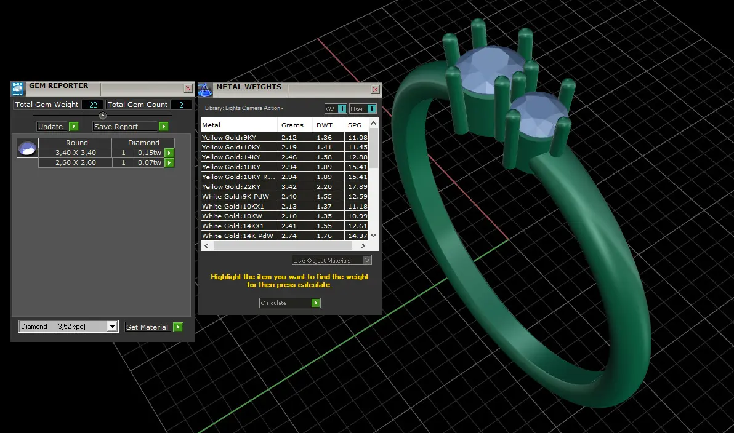Select the White Gold:9K PdW row

point(284,196)
